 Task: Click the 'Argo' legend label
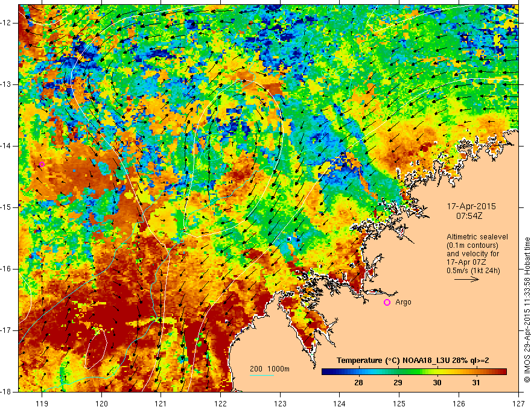click(403, 302)
